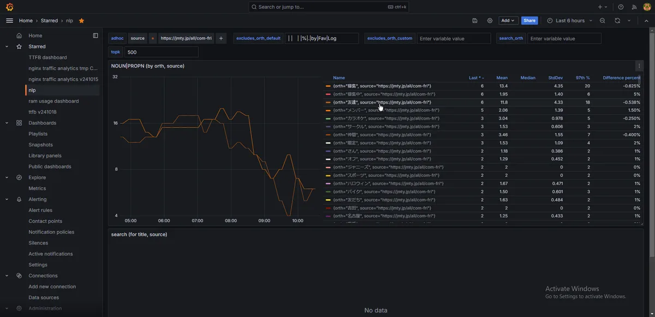Viewport: 655px width, 317px height.
Task: Open dashboard settings gear icon
Action: [x=490, y=21]
